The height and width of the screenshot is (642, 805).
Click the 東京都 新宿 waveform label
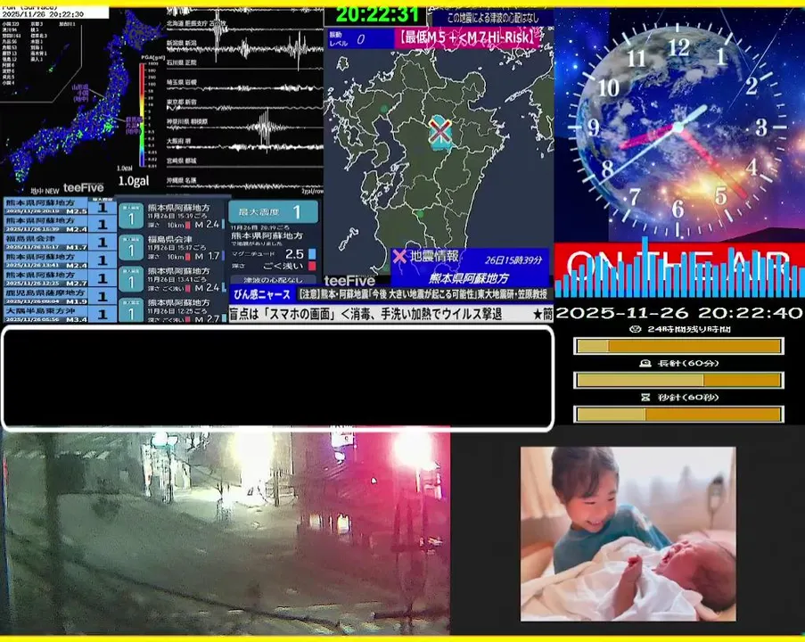(x=181, y=103)
